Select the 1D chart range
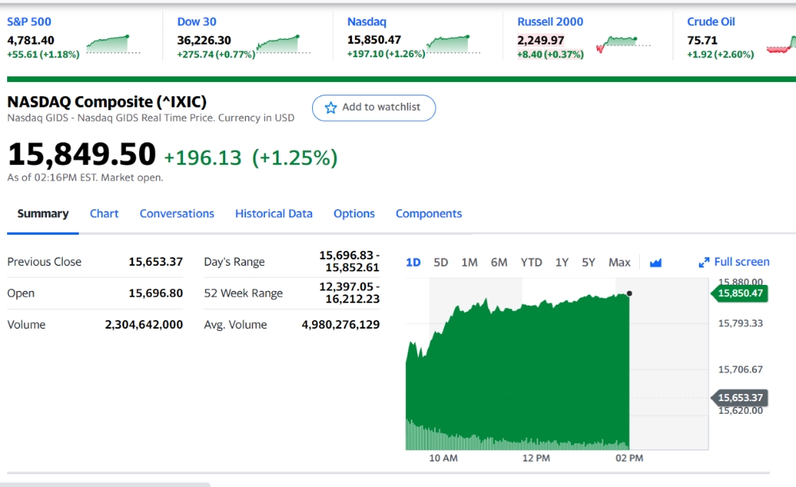796x487 pixels. click(413, 263)
